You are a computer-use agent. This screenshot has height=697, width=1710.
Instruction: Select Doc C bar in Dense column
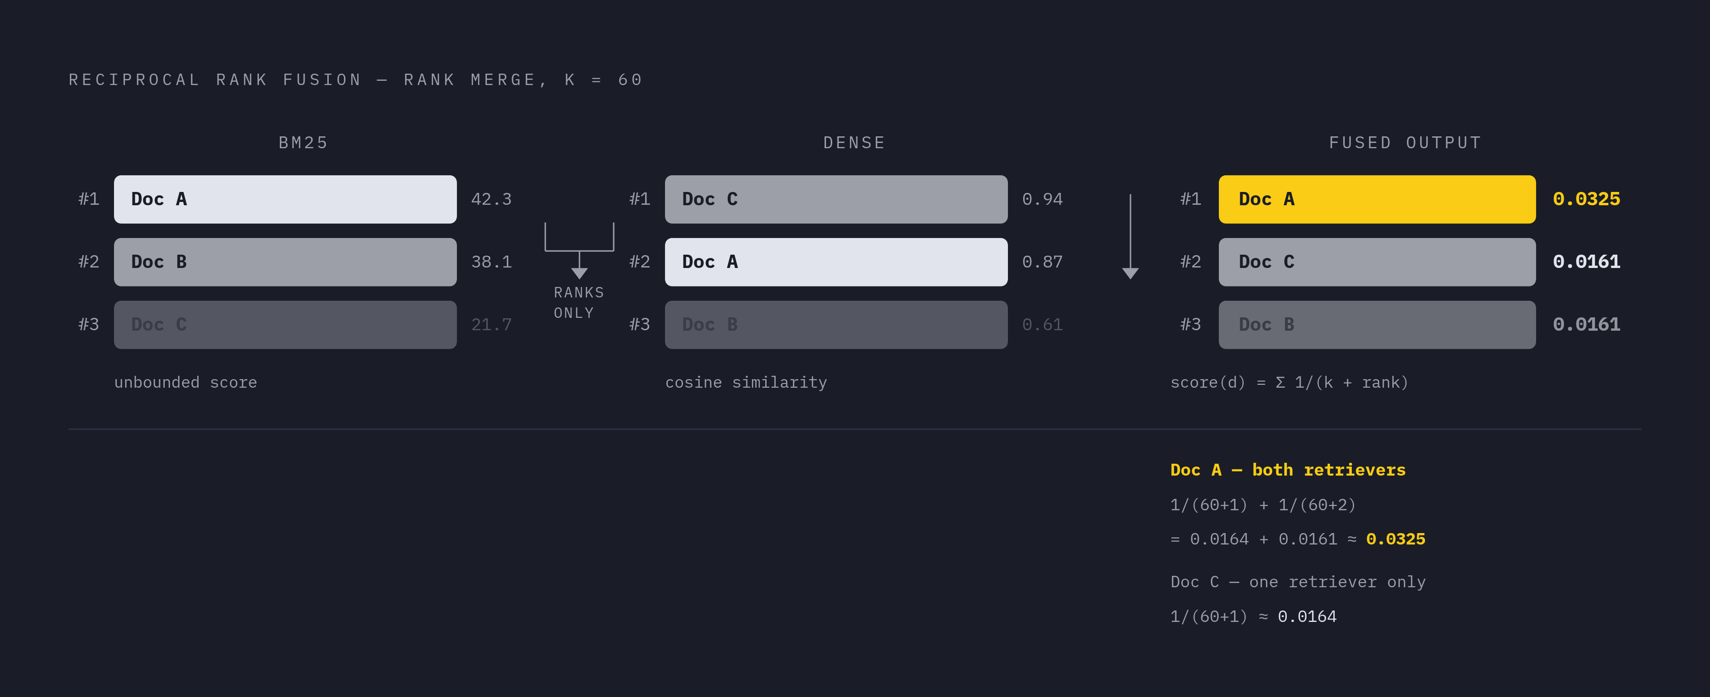click(x=836, y=199)
